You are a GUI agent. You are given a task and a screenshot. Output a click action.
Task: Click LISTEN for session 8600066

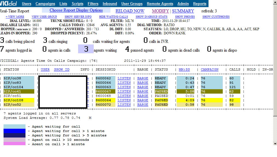click(124, 83)
